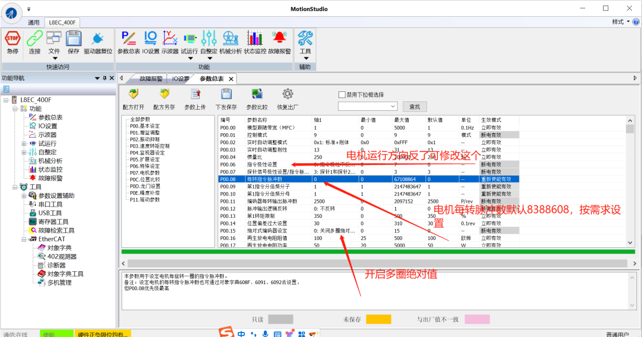642x337 pixels.
Task: Click the 查找 search button
Action: click(415, 107)
